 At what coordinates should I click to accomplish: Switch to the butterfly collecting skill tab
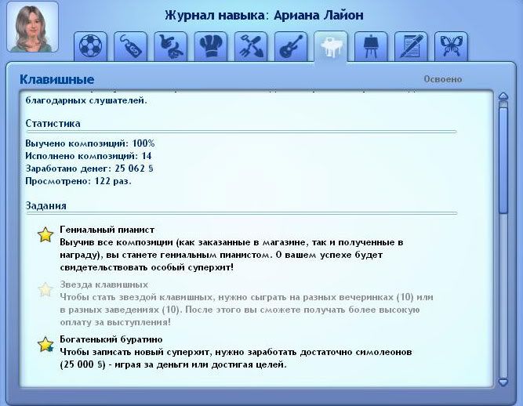(450, 46)
